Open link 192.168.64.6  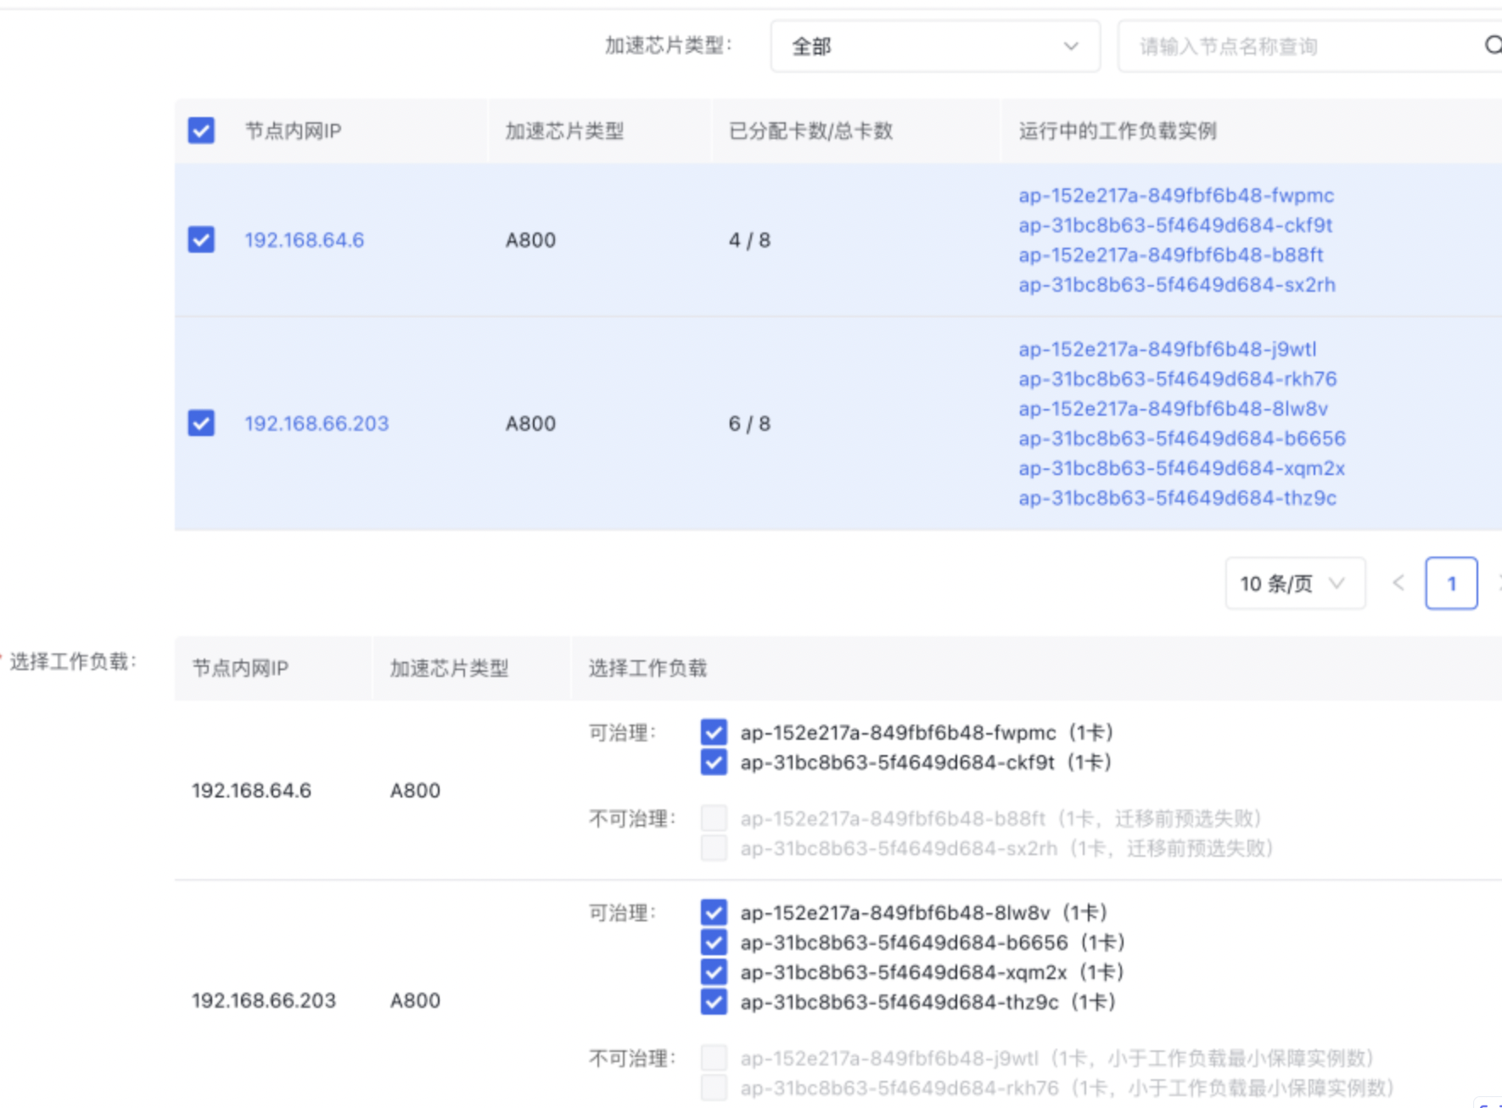coord(305,240)
